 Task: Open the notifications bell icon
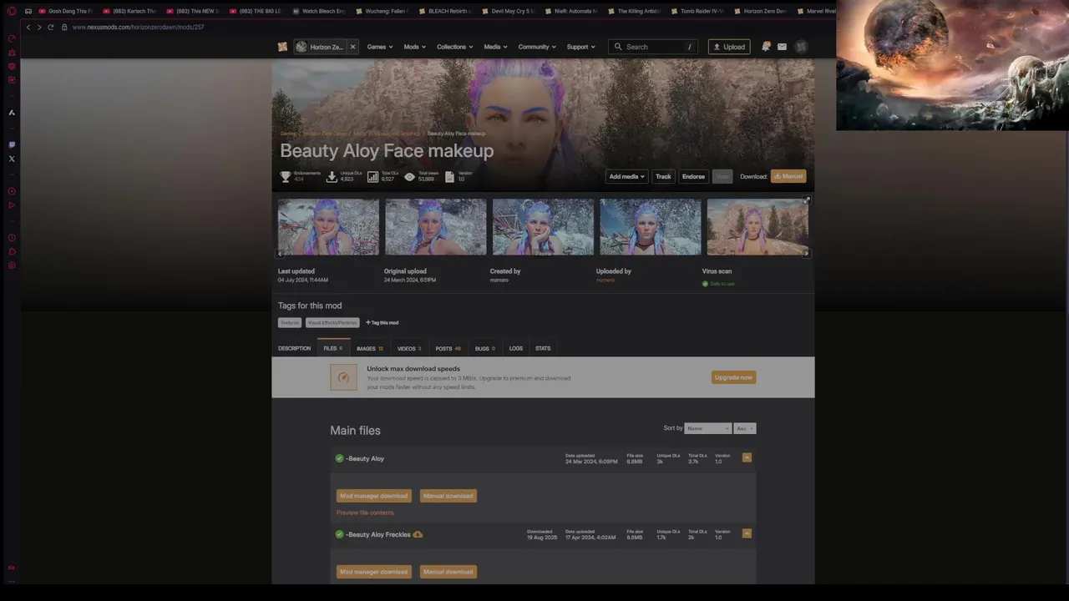click(x=765, y=47)
